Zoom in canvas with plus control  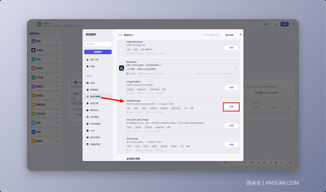(x=259, y=163)
